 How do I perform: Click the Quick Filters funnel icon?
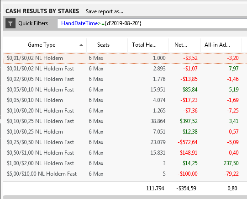(x=11, y=23)
